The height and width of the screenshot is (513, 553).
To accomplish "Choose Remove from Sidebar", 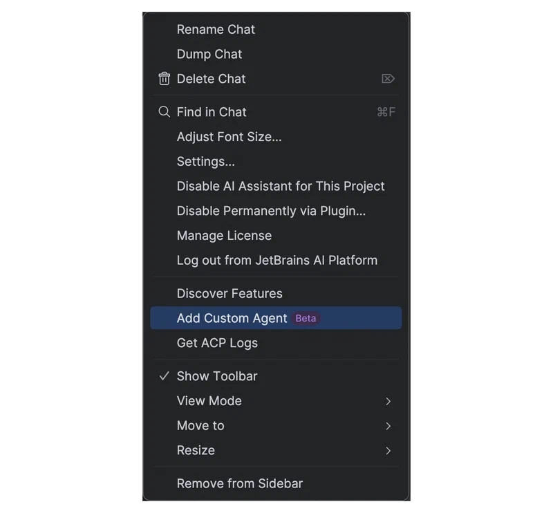I will 276,483.
